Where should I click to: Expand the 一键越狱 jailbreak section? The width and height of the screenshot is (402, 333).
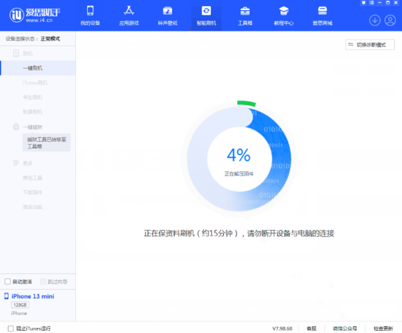click(33, 127)
